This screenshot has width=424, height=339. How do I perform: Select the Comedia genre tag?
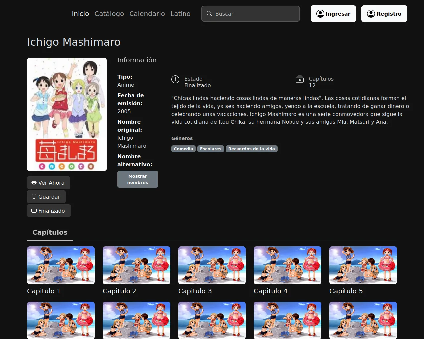coord(183,149)
